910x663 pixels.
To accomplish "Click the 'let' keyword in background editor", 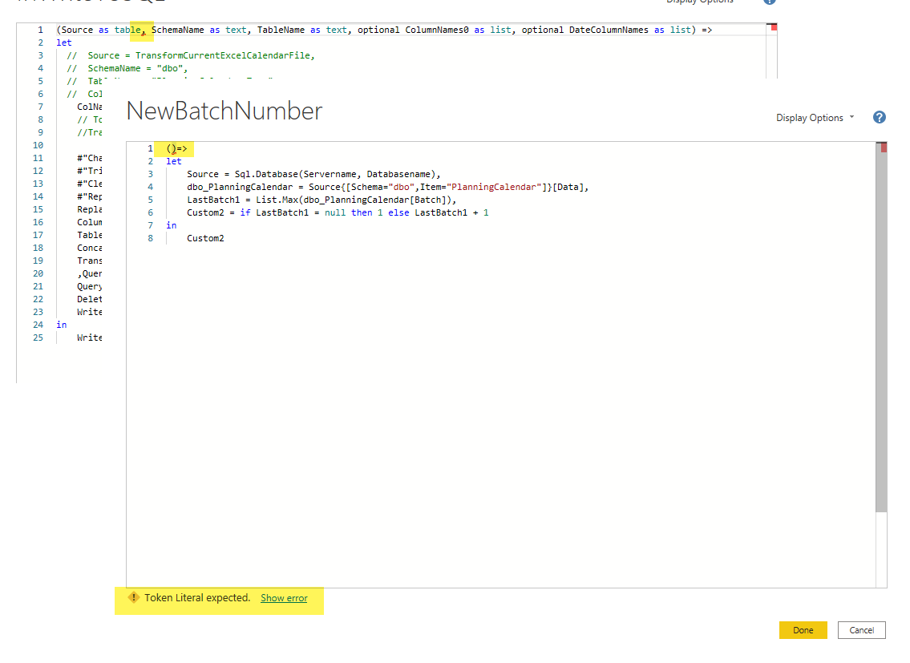I will click(x=64, y=42).
